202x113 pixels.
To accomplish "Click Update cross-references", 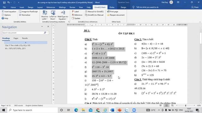I will pos(76,18).
